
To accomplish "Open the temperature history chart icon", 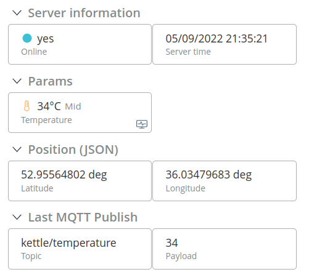I will [142, 124].
